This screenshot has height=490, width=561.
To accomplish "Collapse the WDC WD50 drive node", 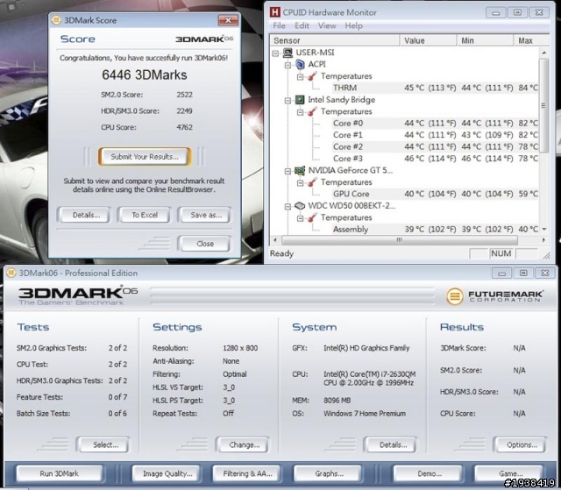I will [x=288, y=206].
